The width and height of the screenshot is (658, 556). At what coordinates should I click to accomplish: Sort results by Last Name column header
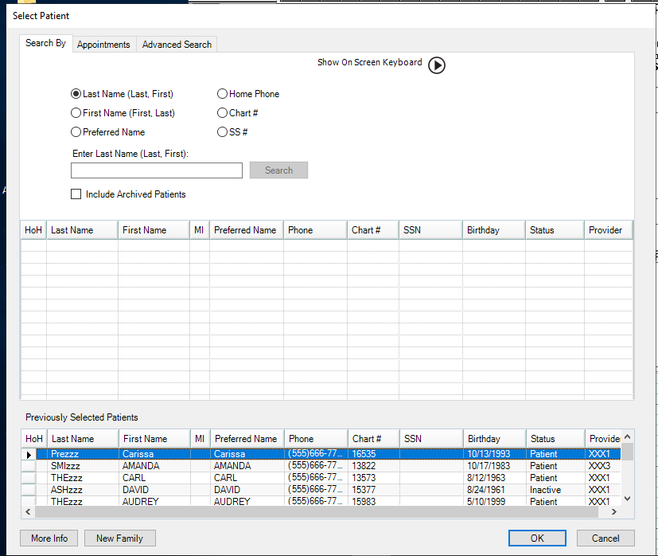coord(82,230)
